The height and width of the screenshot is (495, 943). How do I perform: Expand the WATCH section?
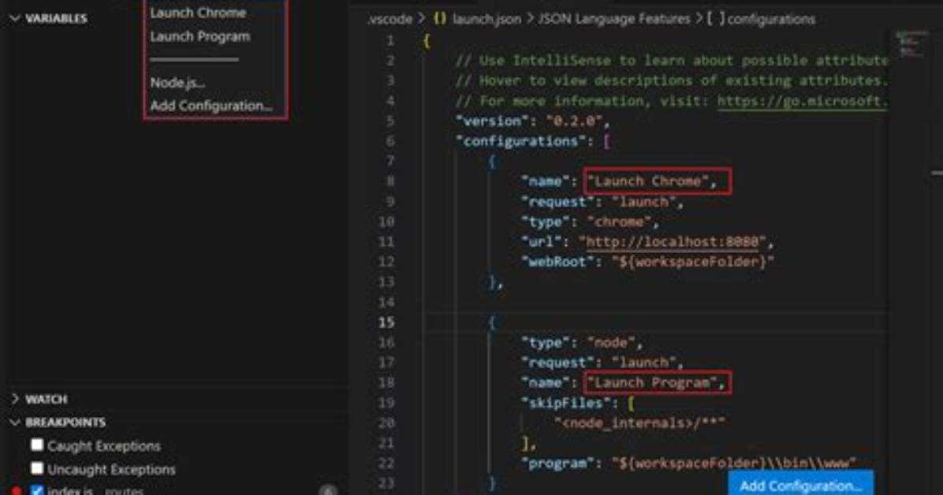tap(14, 399)
